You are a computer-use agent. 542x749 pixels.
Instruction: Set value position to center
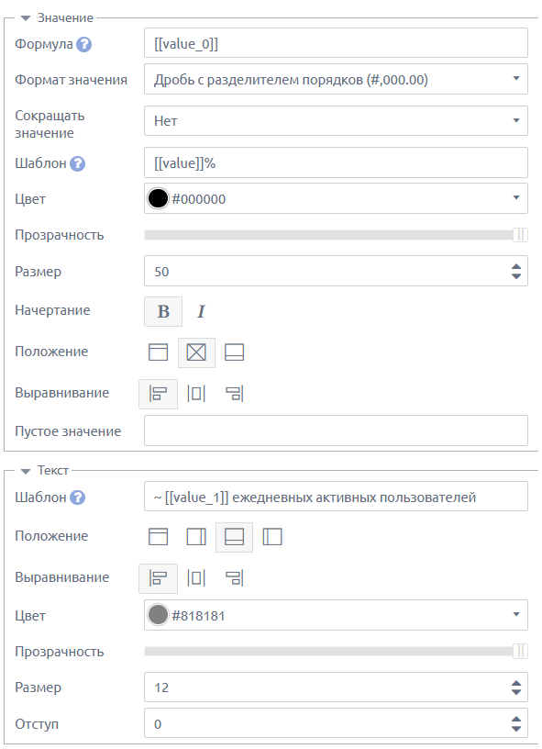[x=196, y=352]
